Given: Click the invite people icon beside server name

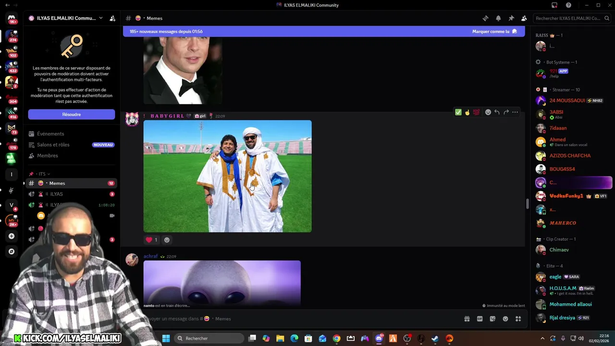Looking at the screenshot, I should tap(112, 18).
